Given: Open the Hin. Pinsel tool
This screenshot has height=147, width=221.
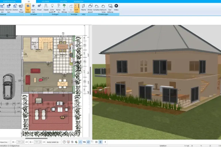Looking at the screenshot, I should point(21,8).
